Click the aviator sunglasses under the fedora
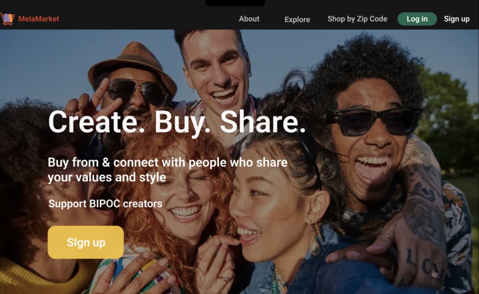The width and height of the screenshot is (479, 294). pos(138,91)
